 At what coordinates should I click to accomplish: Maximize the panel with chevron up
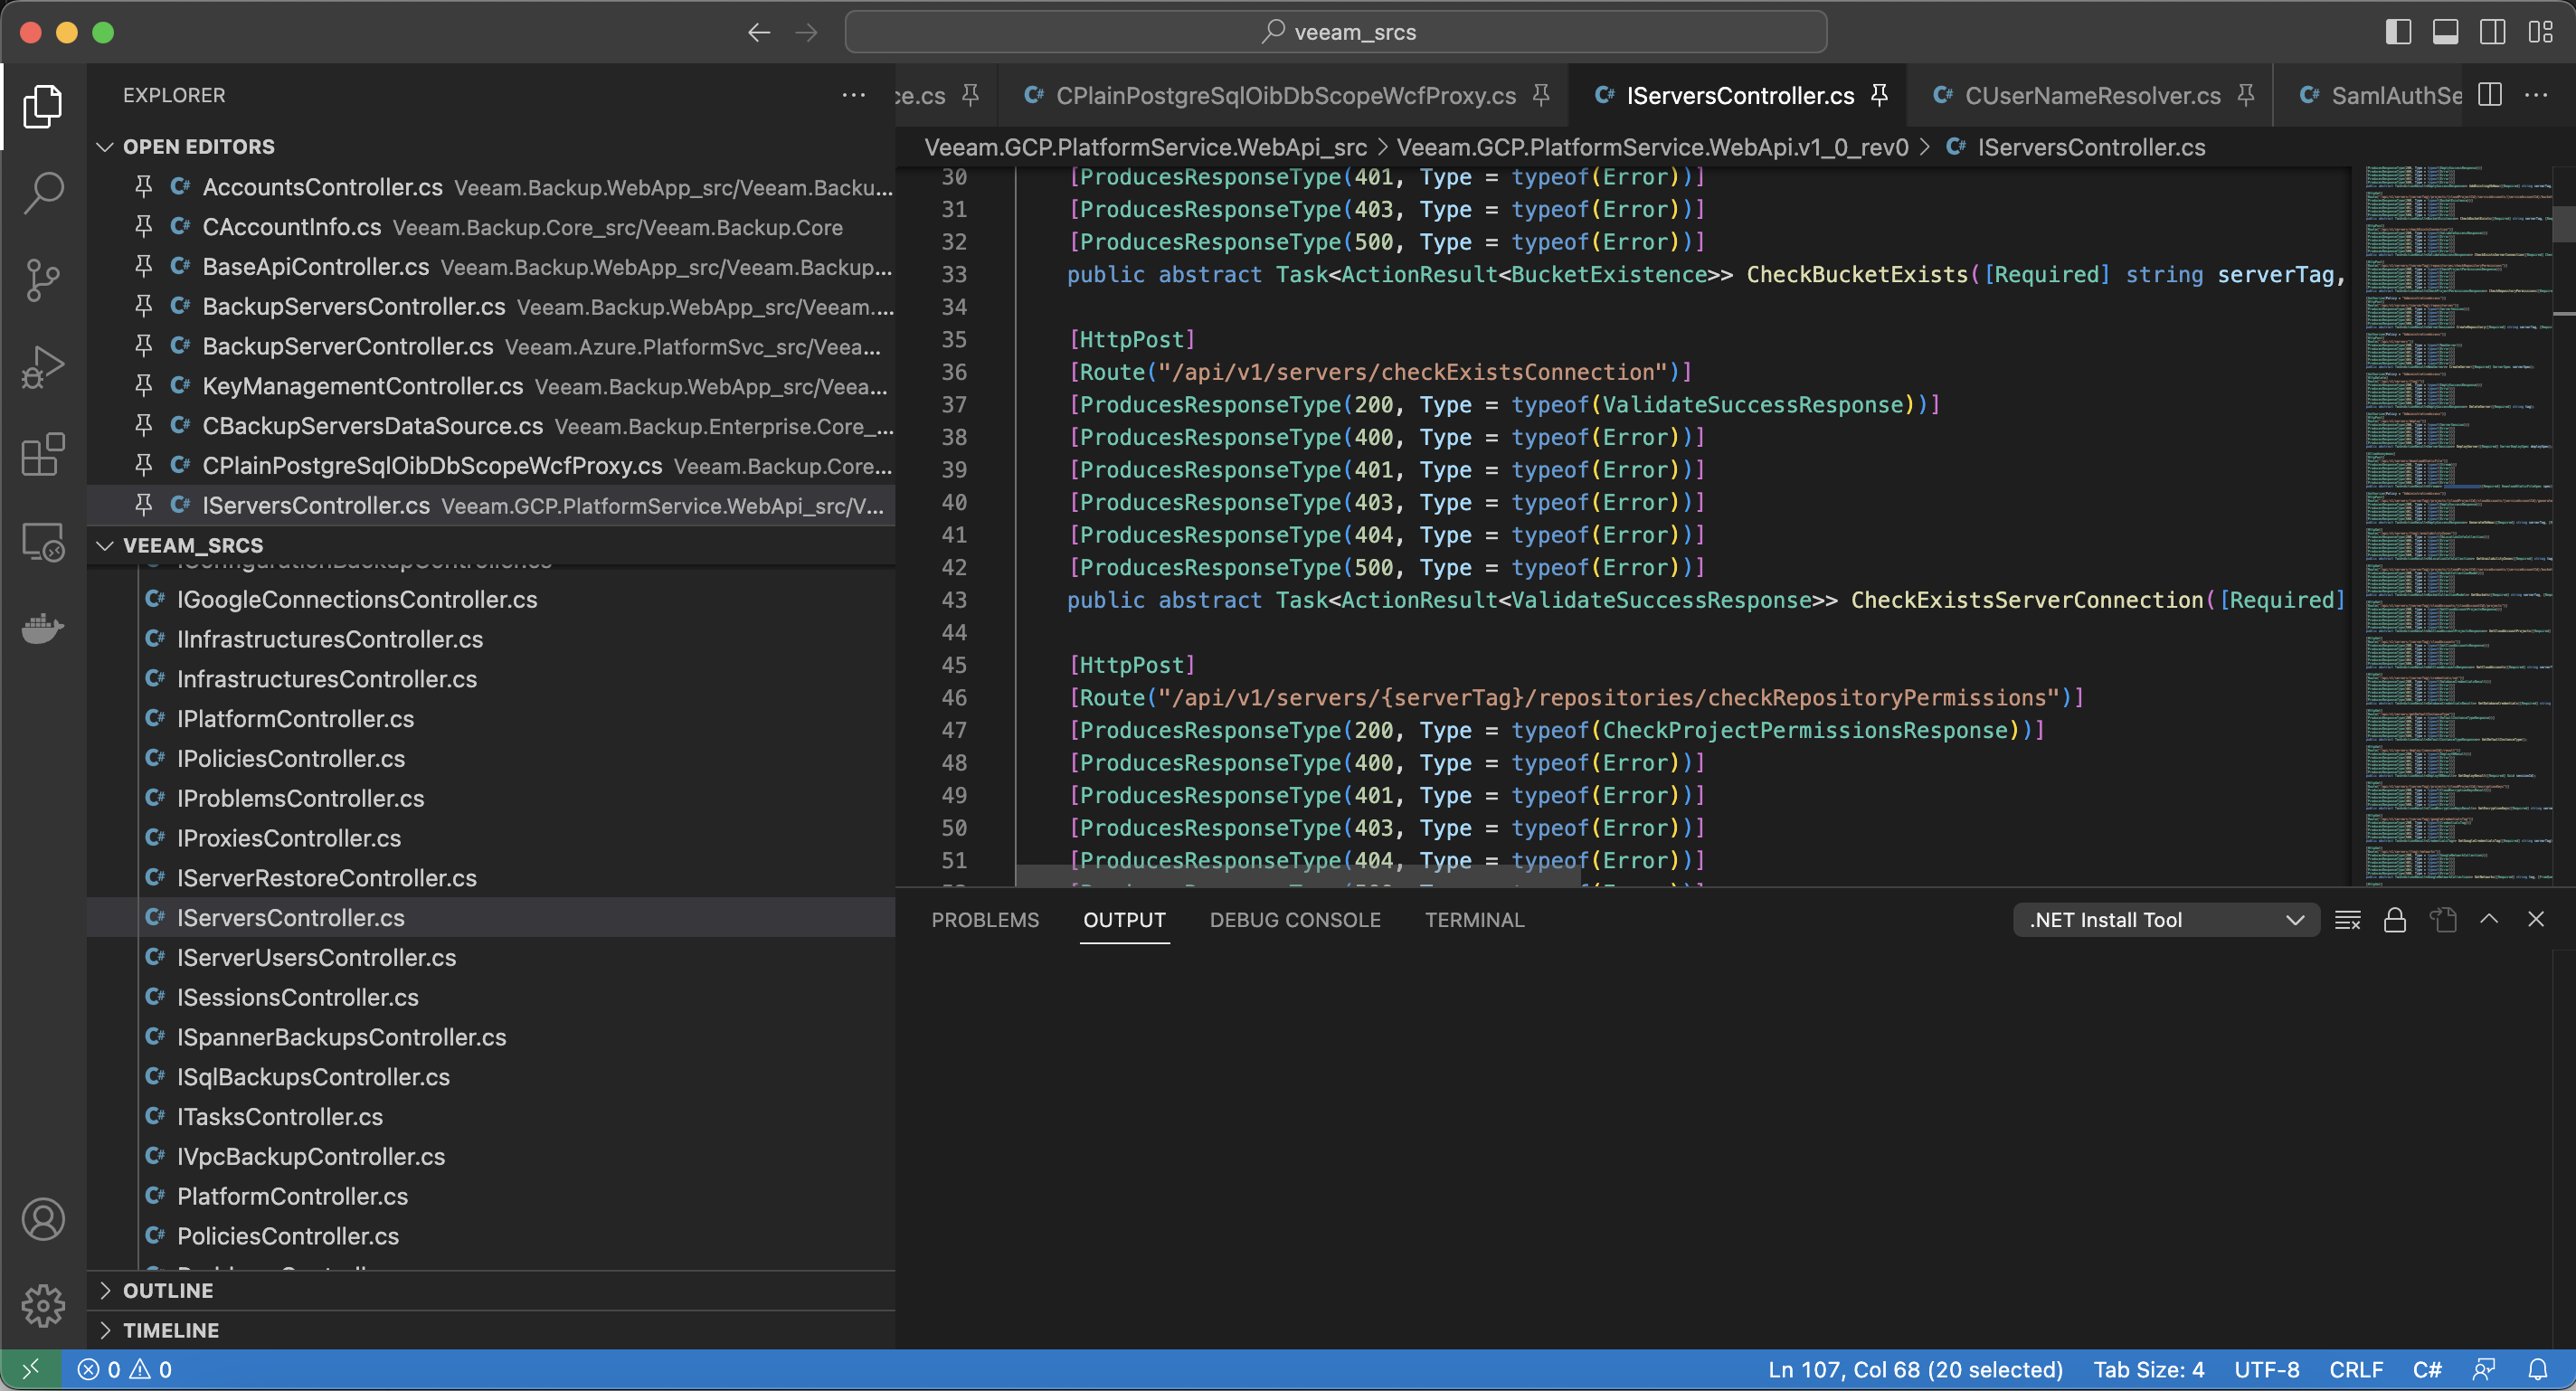tap(2489, 920)
